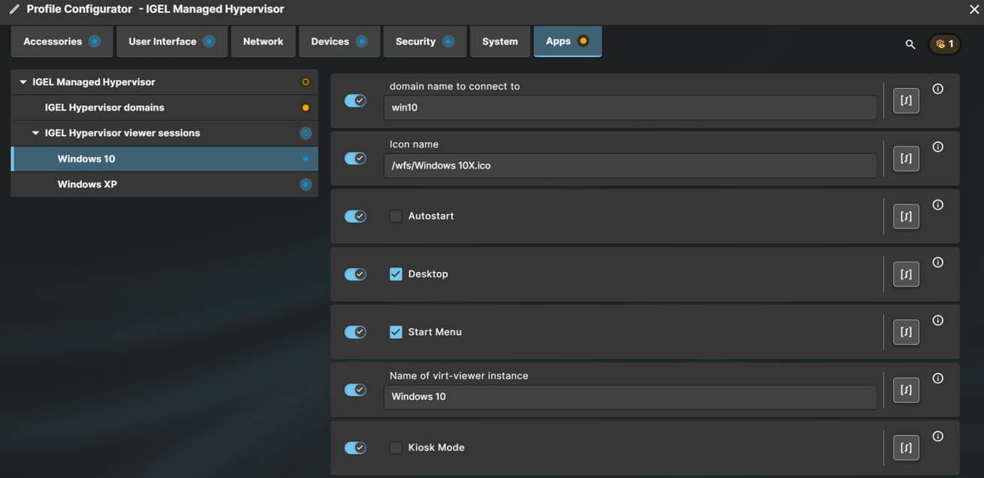984x478 pixels.
Task: Uncheck the Start Menu checkbox
Action: click(x=396, y=332)
